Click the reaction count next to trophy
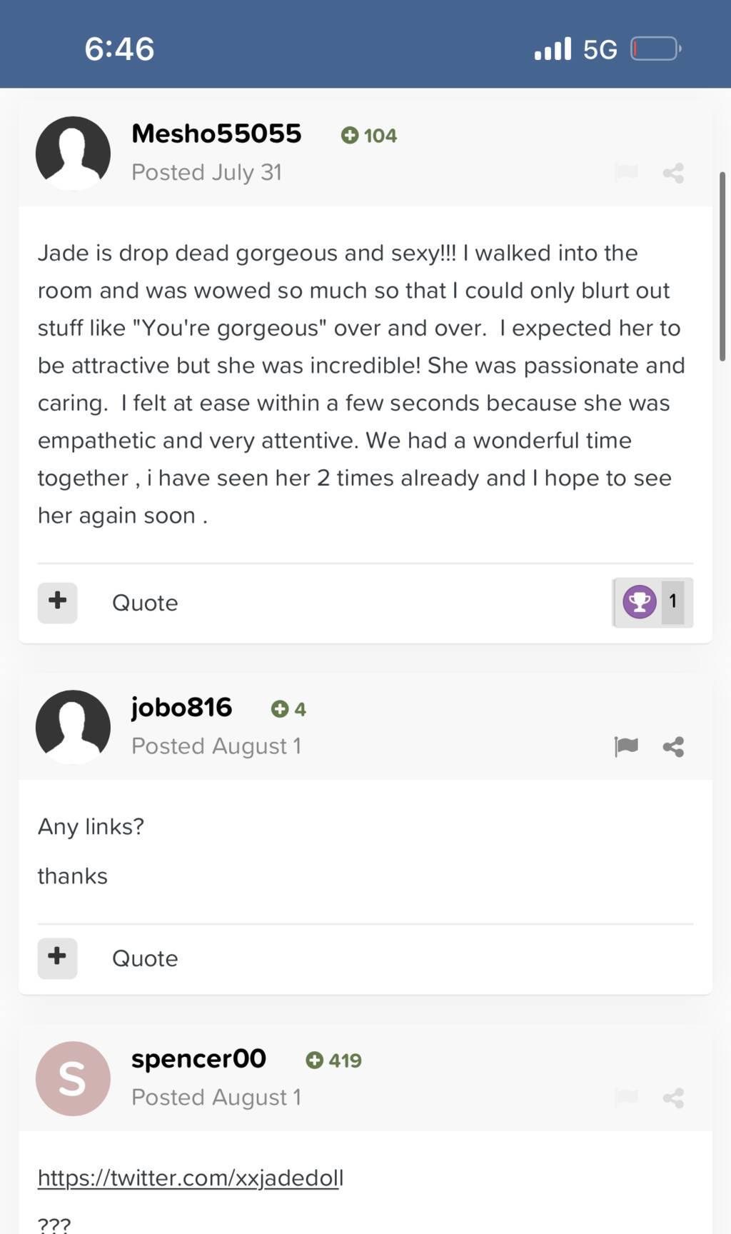This screenshot has width=731, height=1234. 672,602
